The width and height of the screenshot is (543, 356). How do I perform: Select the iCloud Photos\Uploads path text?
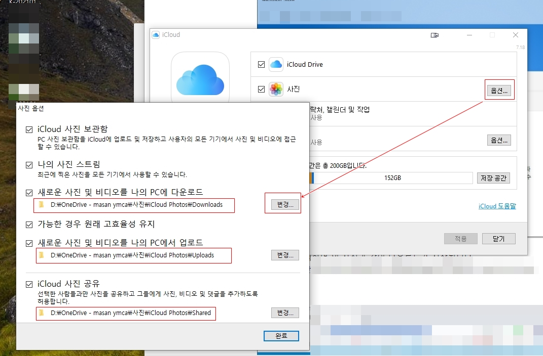click(132, 255)
